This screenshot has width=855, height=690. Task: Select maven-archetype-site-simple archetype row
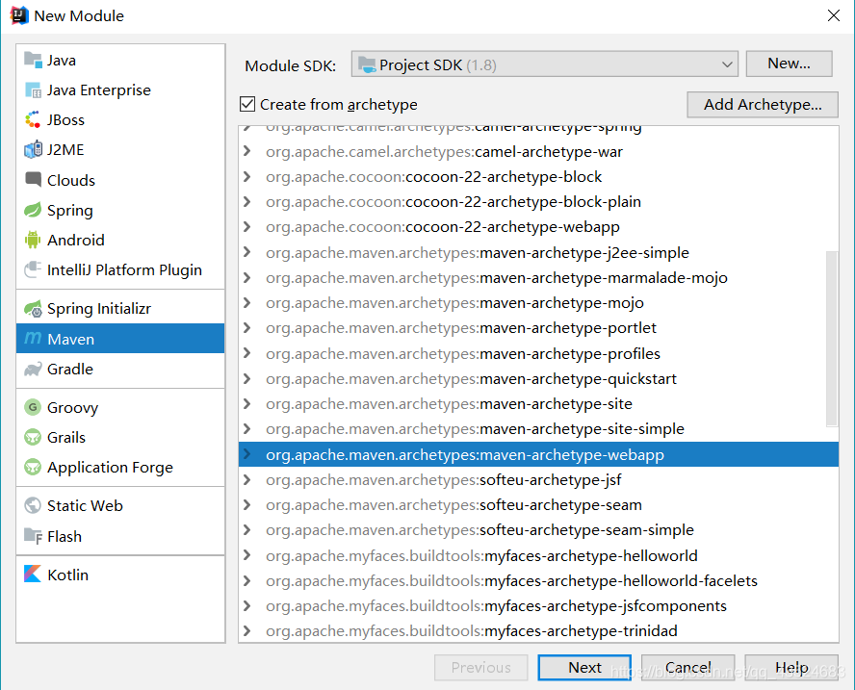pyautogui.click(x=538, y=429)
